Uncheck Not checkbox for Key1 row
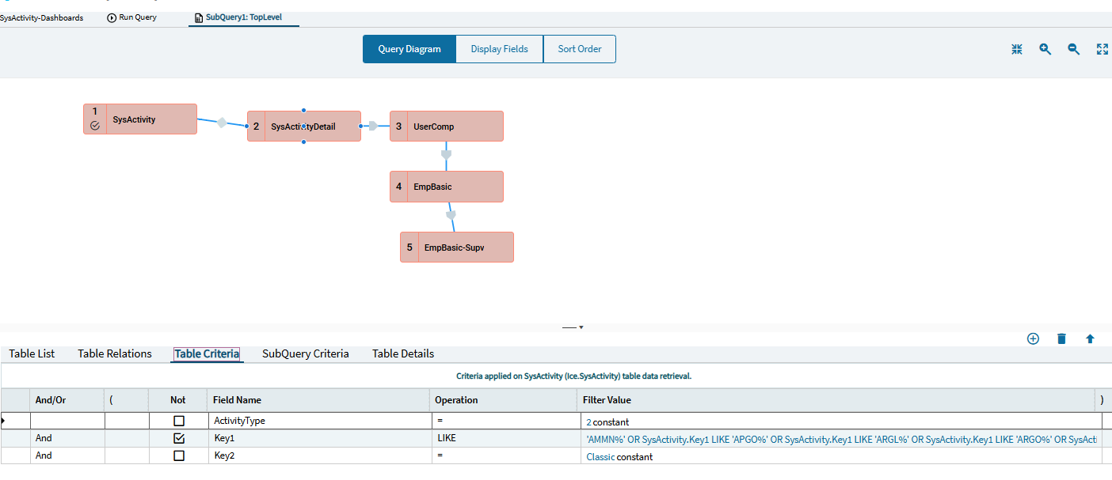Screen dimensions: 1112x480 tap(179, 438)
